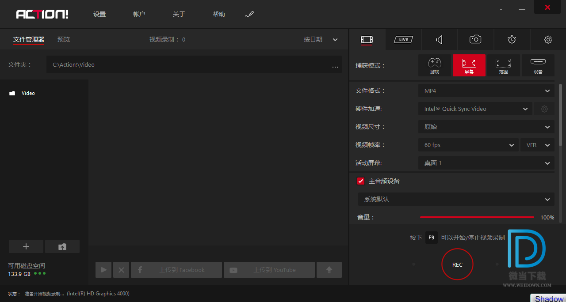Click the upload arrow icon button

(x=329, y=270)
